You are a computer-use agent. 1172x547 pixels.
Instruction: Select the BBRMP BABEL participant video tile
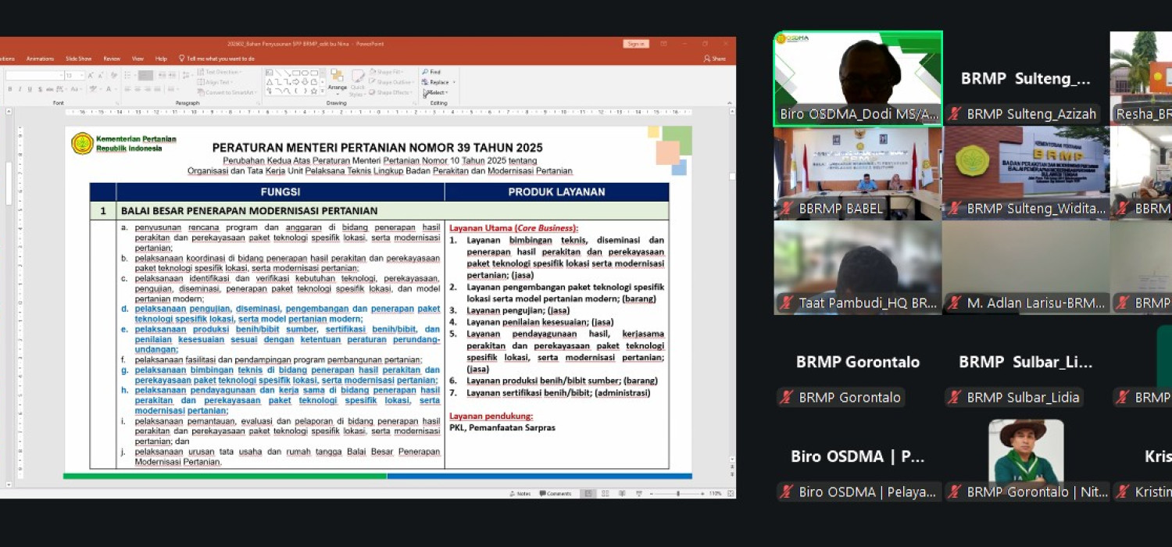(857, 173)
